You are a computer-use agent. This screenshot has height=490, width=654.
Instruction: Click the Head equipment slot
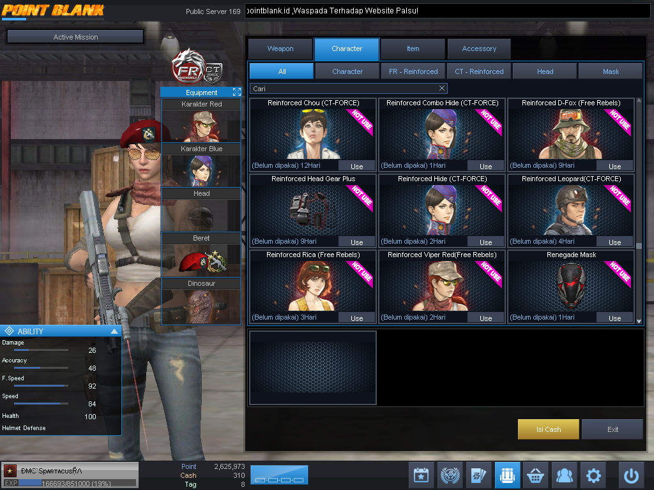coord(201,209)
